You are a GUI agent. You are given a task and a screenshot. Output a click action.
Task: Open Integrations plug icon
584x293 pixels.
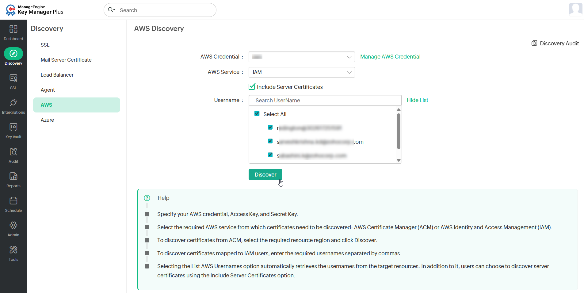point(13,103)
